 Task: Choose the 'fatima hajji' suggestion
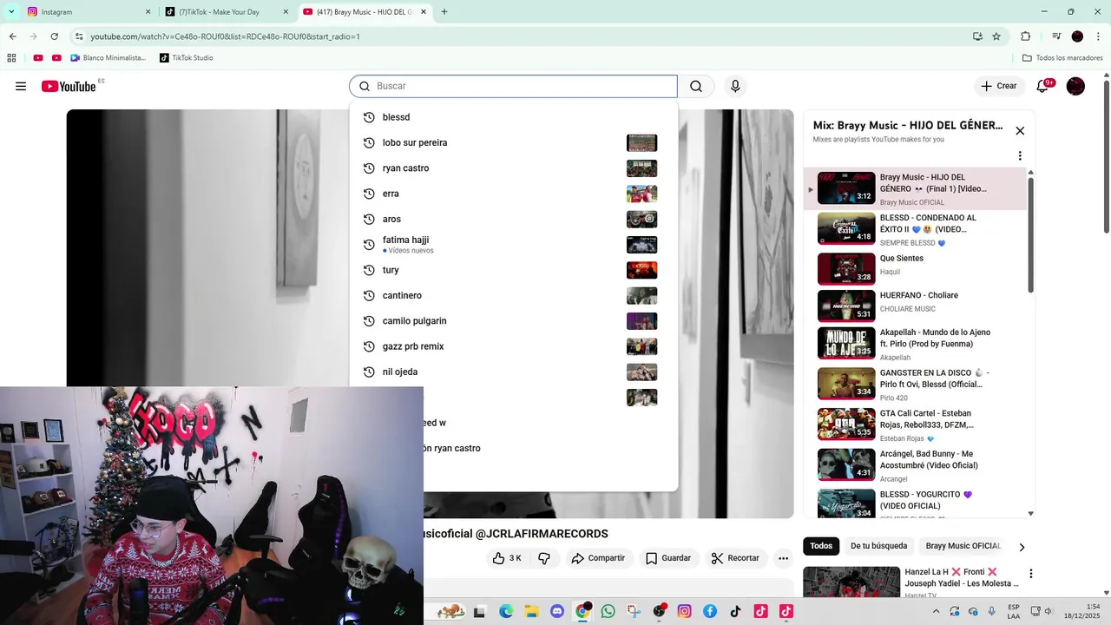click(x=514, y=245)
